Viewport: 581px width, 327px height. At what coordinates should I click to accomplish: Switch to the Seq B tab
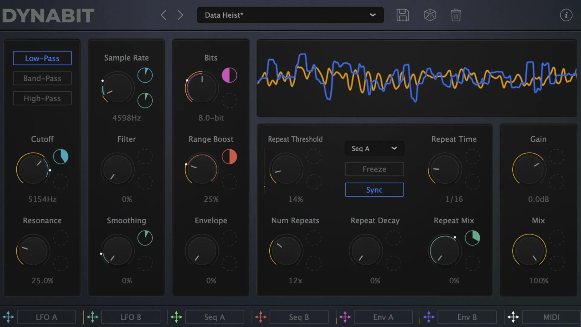pyautogui.click(x=299, y=317)
